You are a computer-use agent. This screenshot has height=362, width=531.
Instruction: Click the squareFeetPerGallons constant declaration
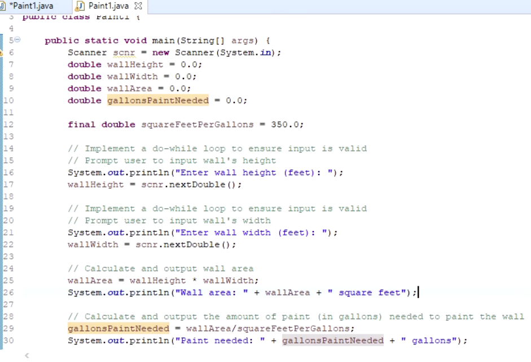click(x=197, y=124)
